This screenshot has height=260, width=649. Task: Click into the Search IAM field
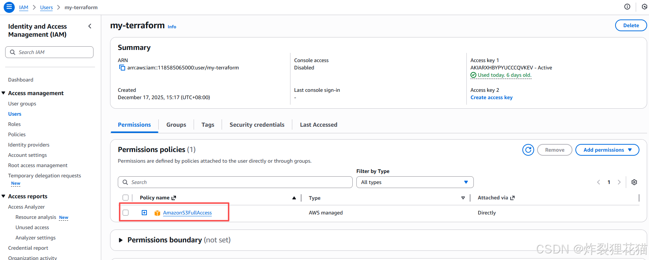pyautogui.click(x=49, y=52)
